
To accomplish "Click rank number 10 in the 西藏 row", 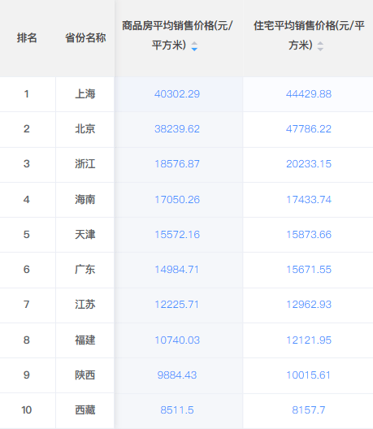I will point(27,410).
